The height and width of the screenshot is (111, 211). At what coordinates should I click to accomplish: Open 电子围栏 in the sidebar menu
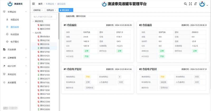[x=15, y=42]
